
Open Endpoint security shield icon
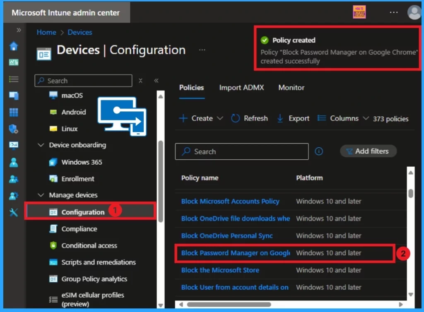pyautogui.click(x=14, y=129)
